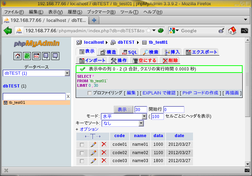Toggle the プロファイリング checkbox

(x=90, y=93)
